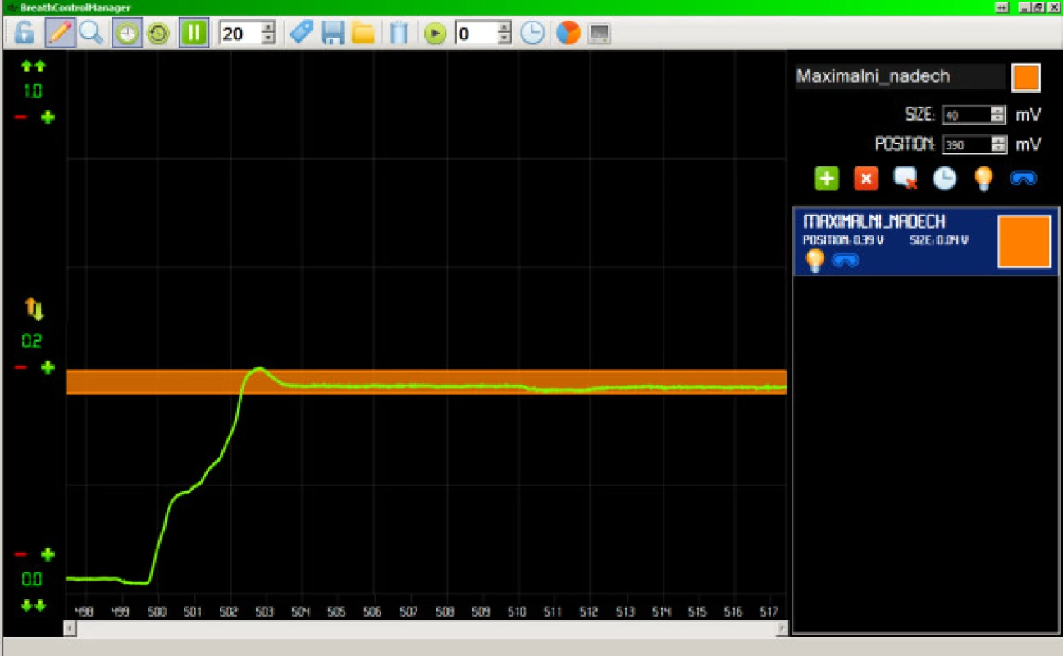
Task: Decrease the toolbar value of 20
Action: 268,39
